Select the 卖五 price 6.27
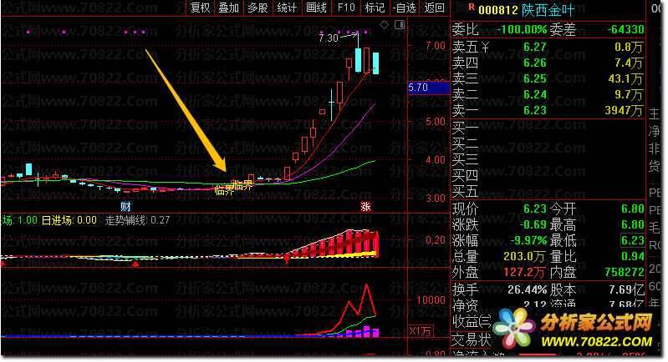668x362 pixels. (x=535, y=47)
